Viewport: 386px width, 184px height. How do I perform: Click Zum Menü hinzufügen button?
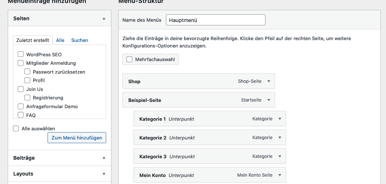pos(77,138)
